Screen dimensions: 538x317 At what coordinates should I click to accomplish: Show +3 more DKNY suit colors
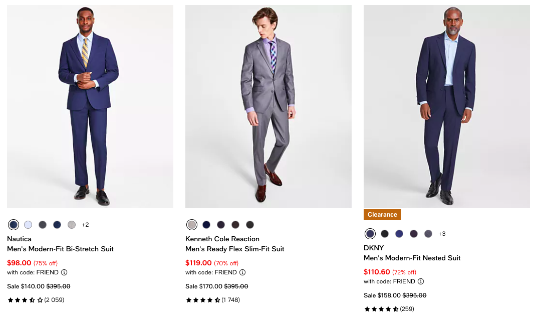point(442,234)
